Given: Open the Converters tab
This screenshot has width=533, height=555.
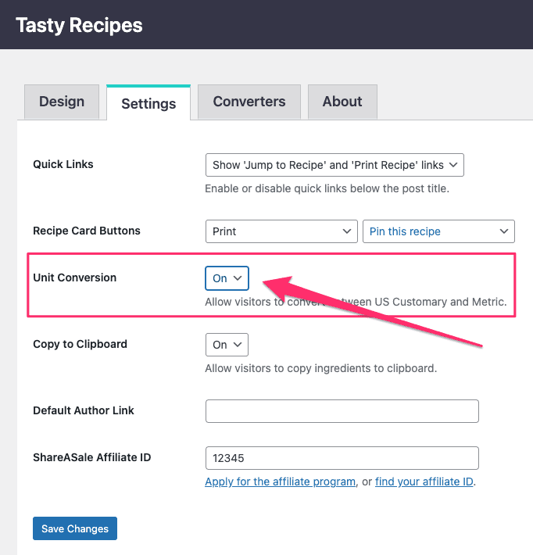Looking at the screenshot, I should click(x=249, y=102).
